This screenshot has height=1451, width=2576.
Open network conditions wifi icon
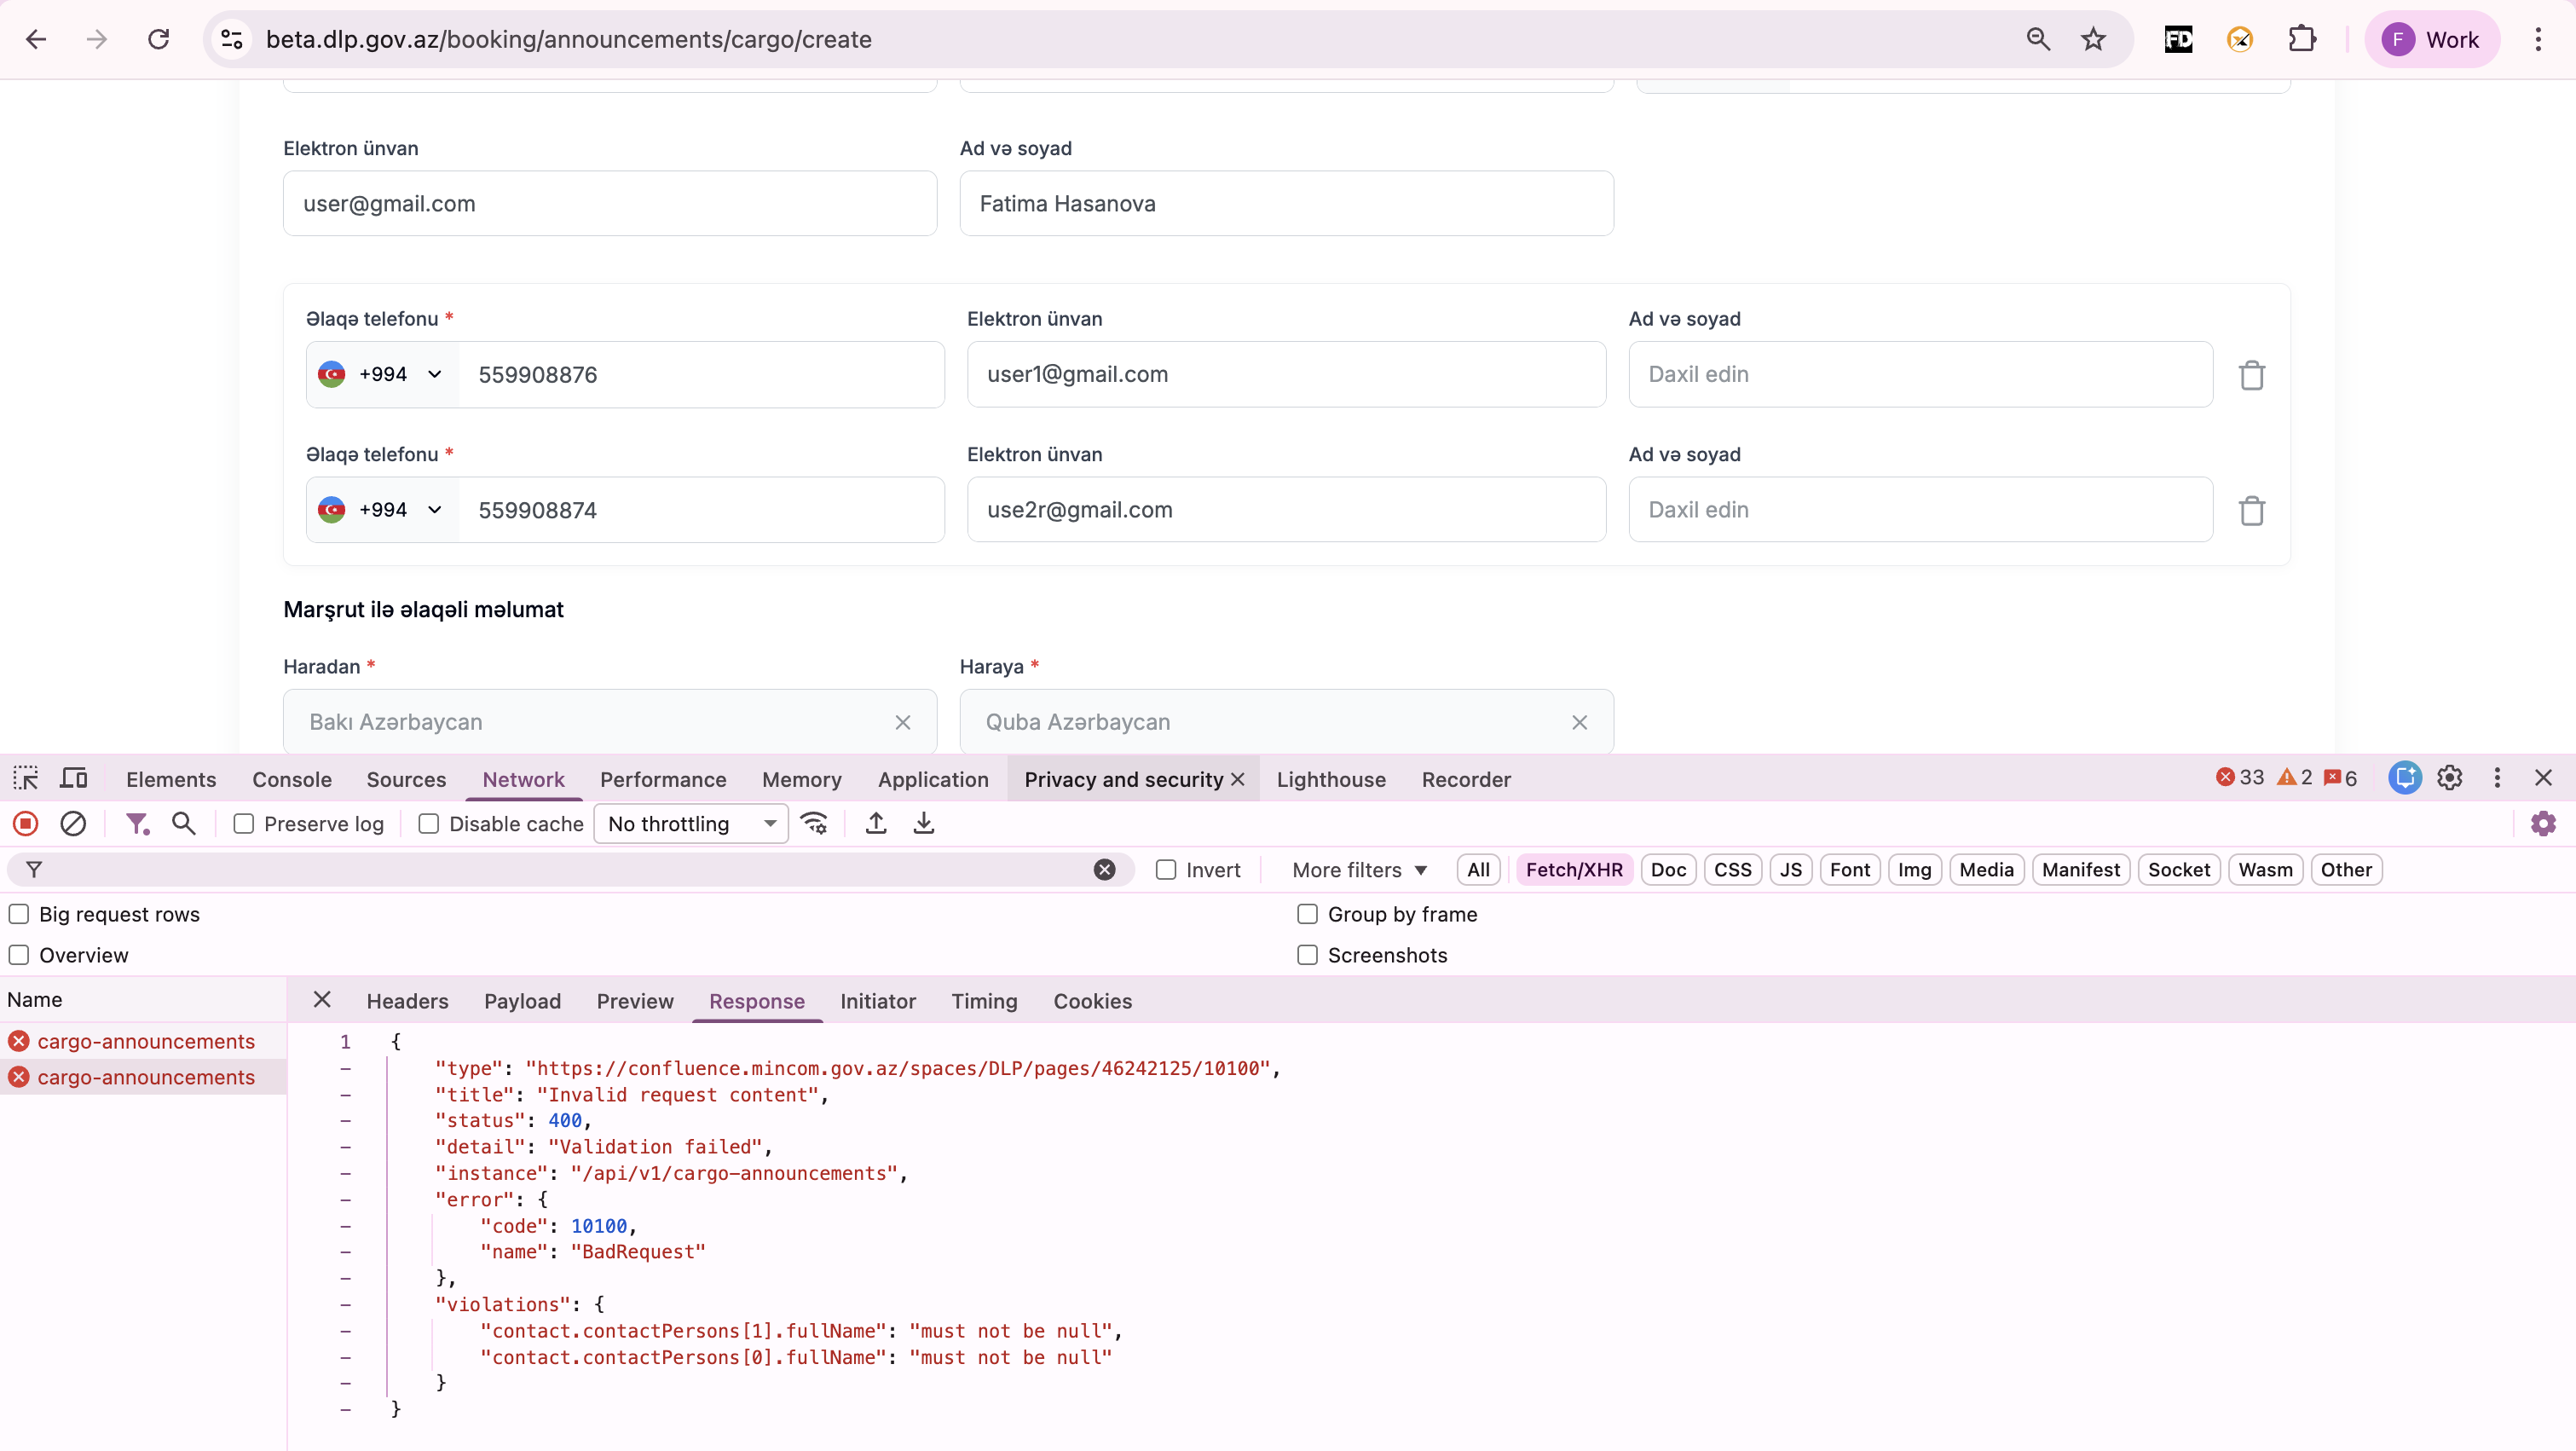pyautogui.click(x=814, y=824)
